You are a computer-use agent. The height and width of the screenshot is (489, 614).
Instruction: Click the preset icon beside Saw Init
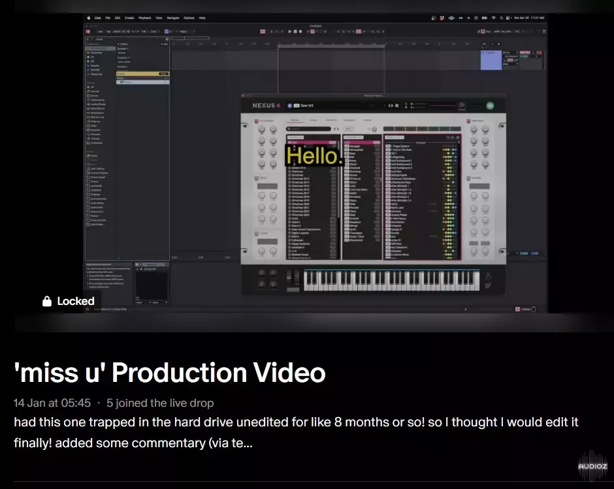[290, 106]
